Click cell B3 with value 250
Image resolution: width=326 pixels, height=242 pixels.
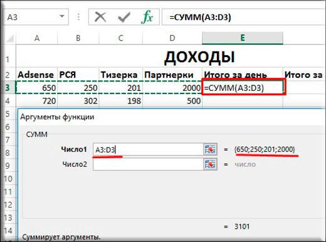[x=78, y=88]
